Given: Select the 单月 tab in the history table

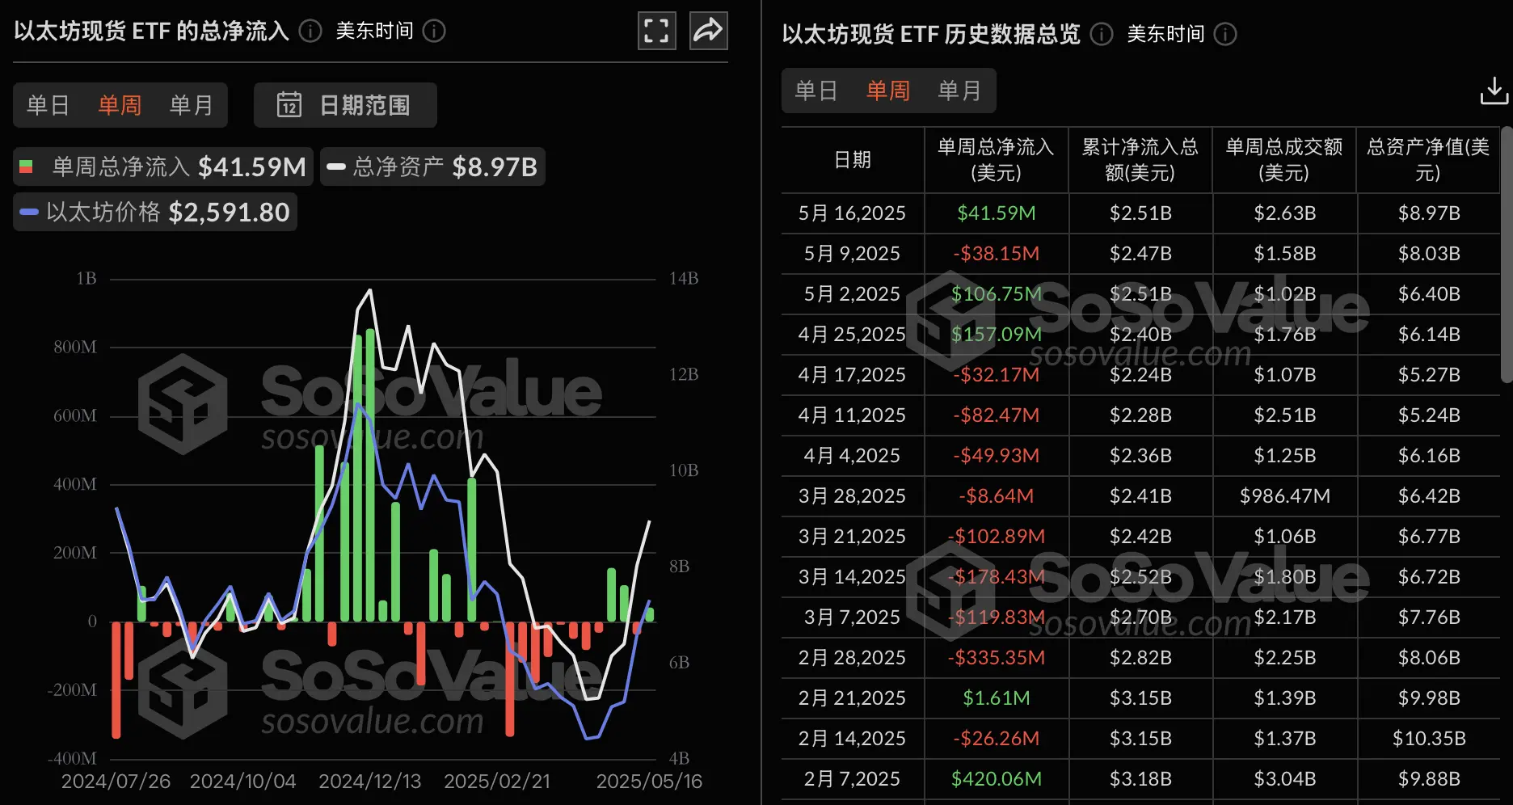Looking at the screenshot, I should point(959,91).
